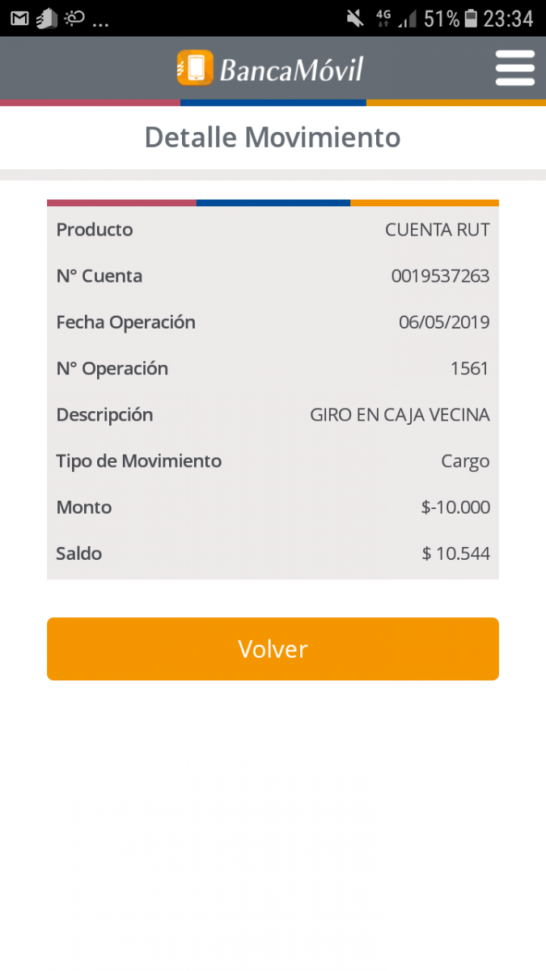Tap the Gmail notification icon
The width and height of the screenshot is (546, 971).
tap(19, 19)
